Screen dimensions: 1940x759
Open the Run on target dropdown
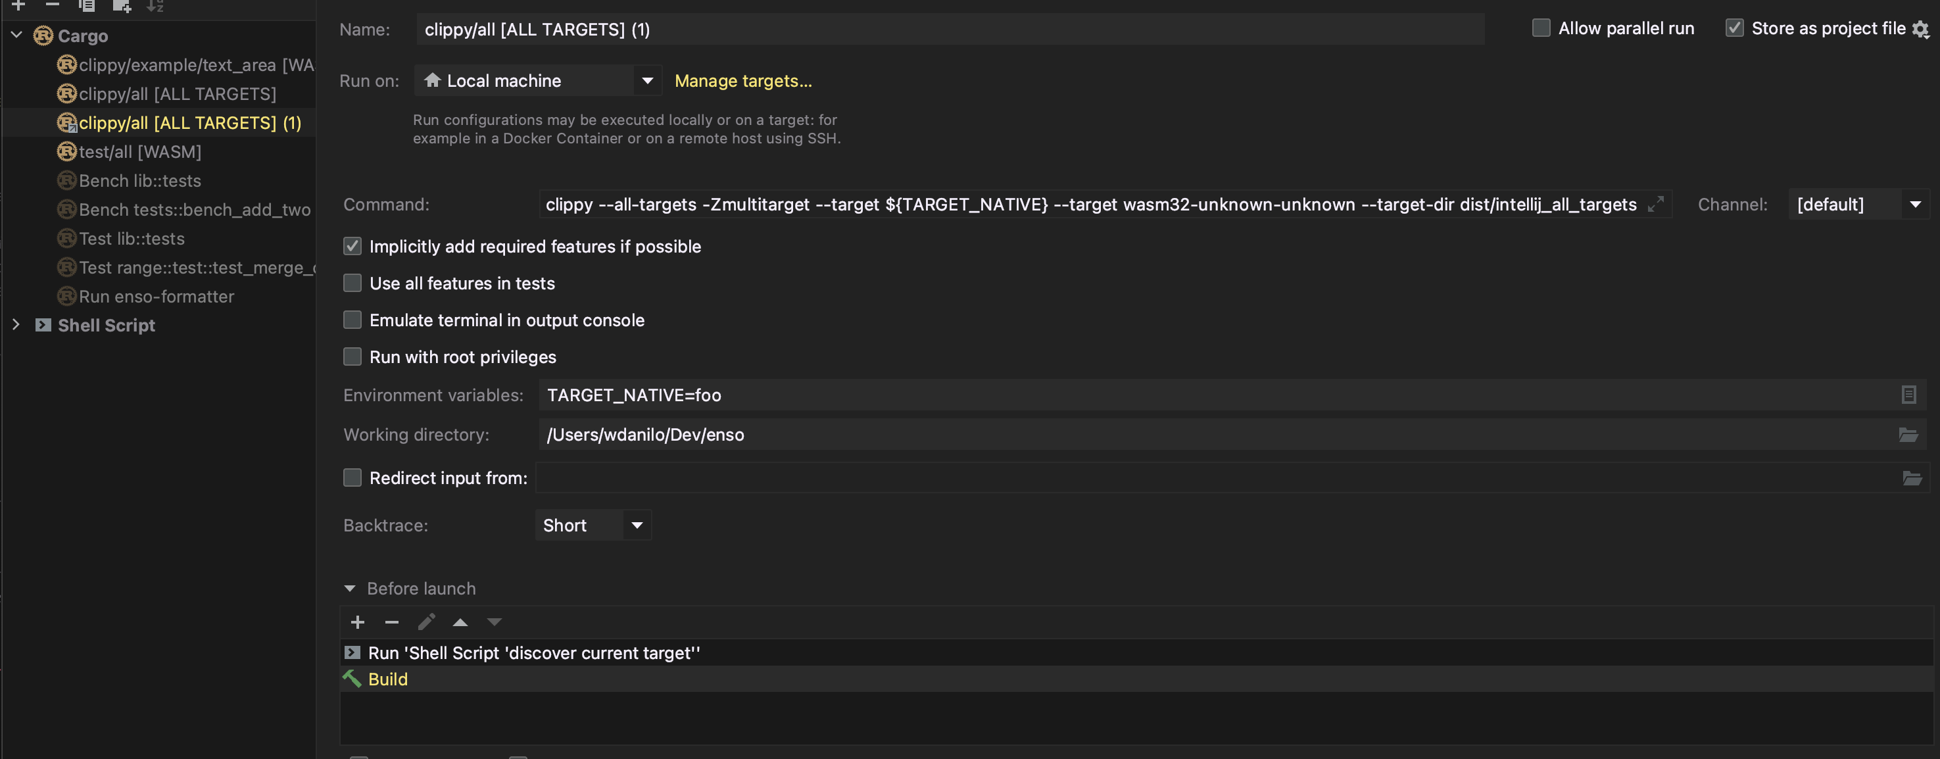pos(646,80)
